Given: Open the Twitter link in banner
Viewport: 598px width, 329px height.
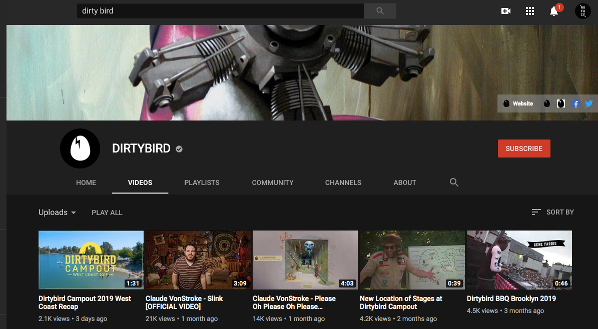Looking at the screenshot, I should click(x=589, y=103).
